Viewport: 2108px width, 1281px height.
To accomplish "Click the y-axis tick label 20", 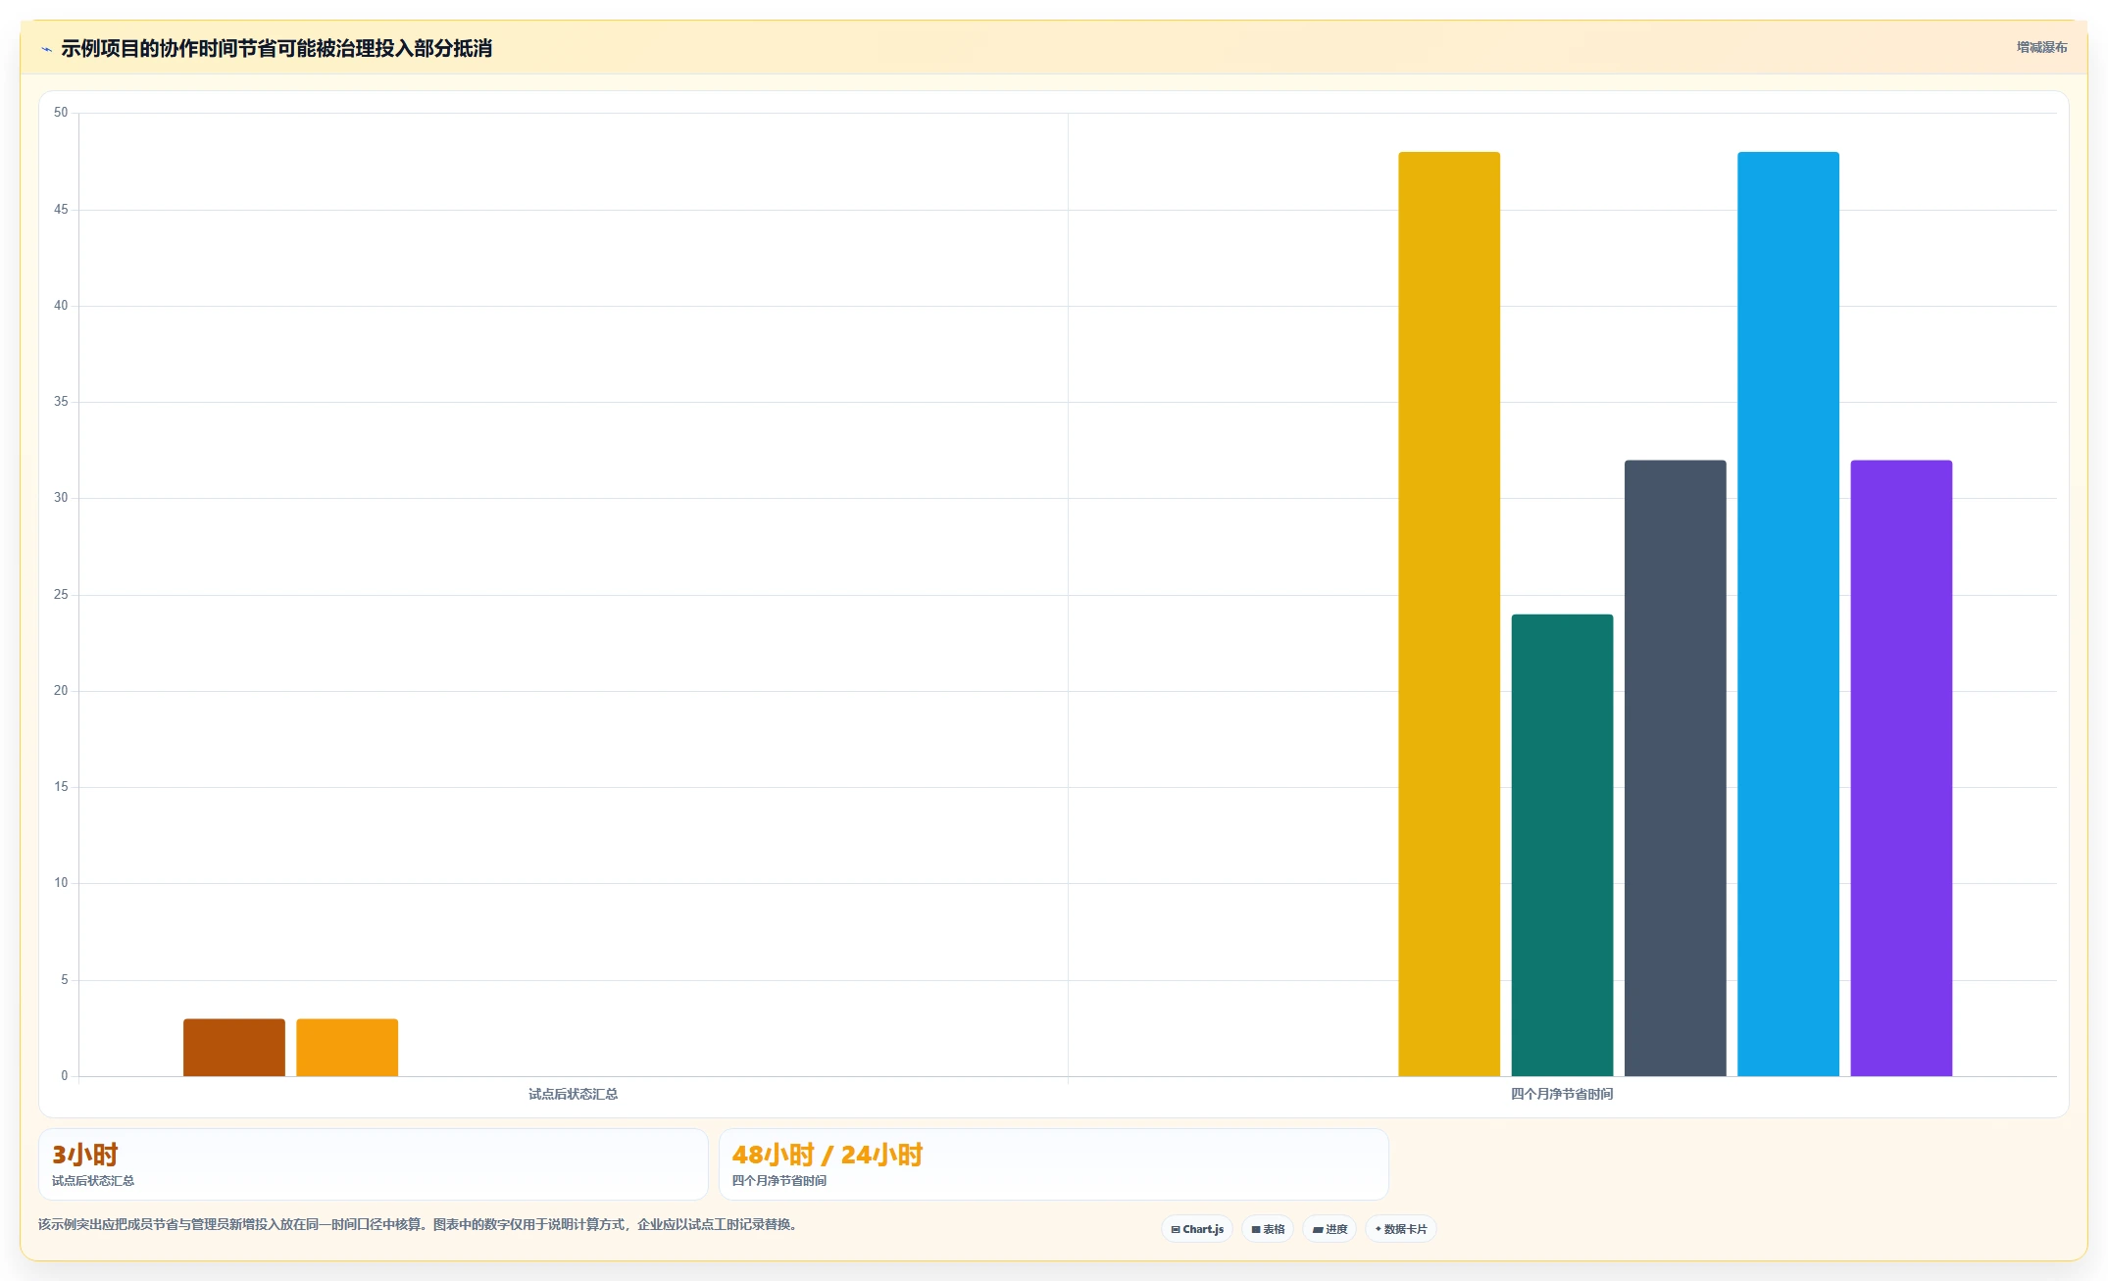I will [61, 691].
